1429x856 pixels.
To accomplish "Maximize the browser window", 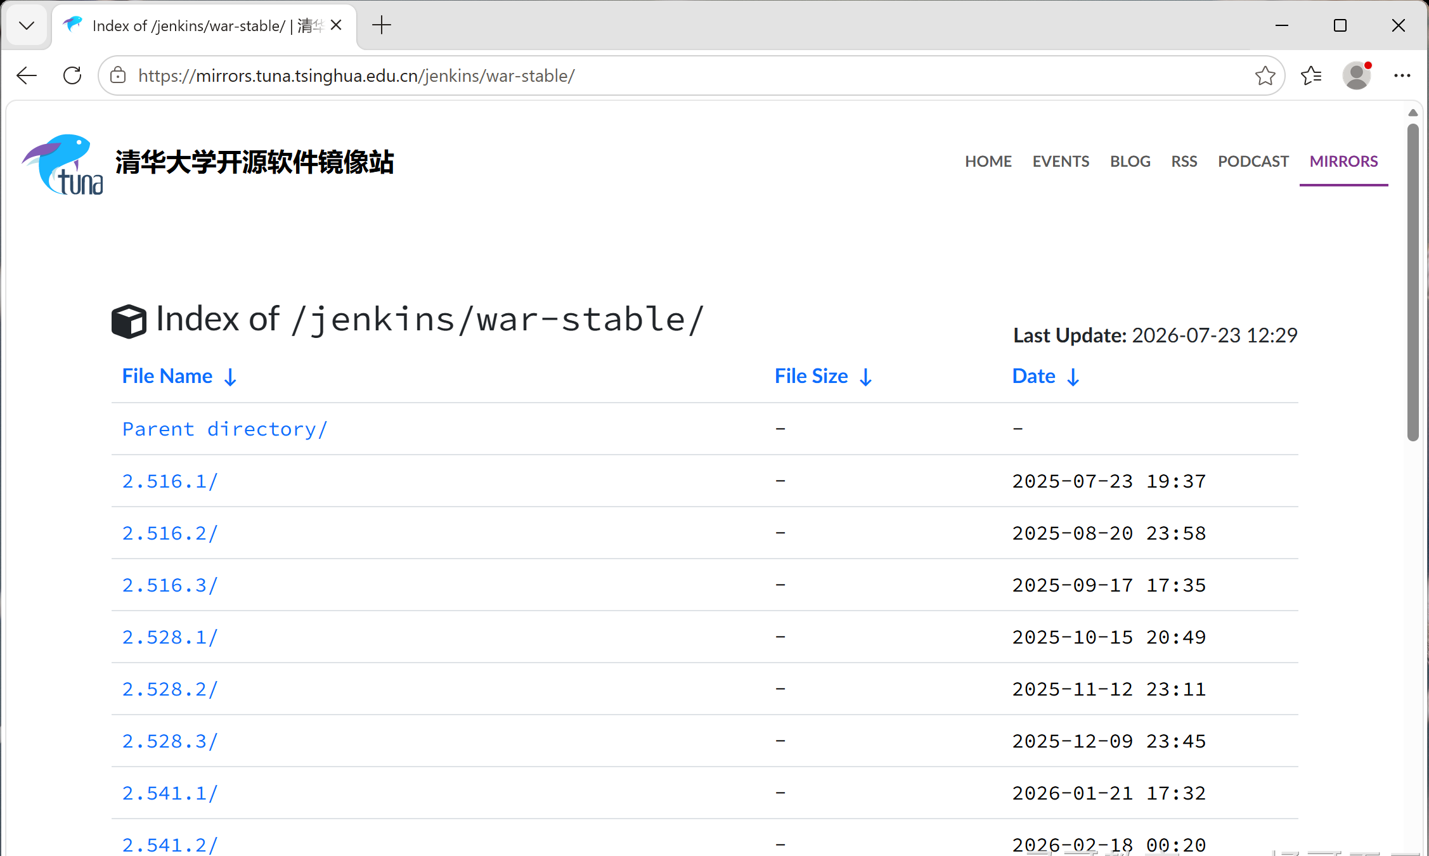I will click(x=1340, y=25).
